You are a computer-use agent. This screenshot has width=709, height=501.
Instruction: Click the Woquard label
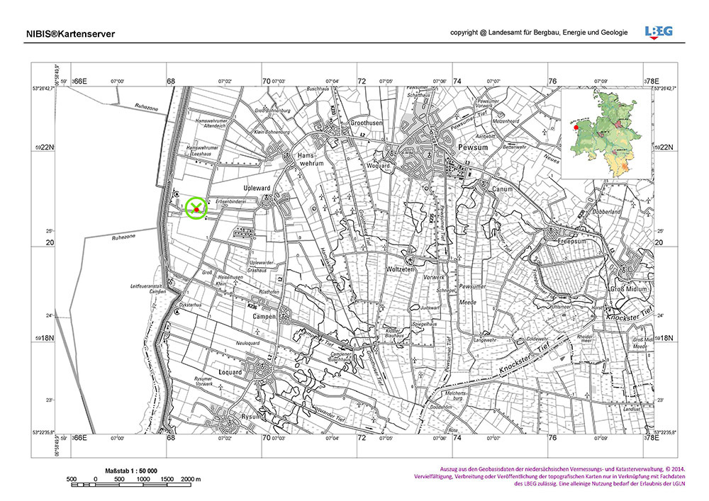click(379, 166)
